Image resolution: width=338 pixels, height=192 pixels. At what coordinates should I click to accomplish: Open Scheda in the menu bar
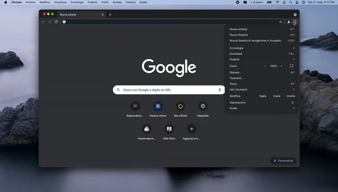tap(117, 2)
